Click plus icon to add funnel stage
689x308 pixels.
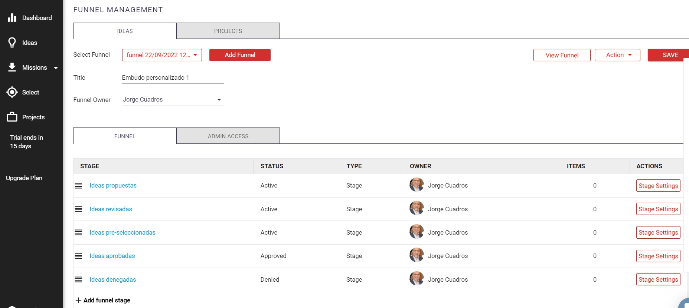[78, 300]
